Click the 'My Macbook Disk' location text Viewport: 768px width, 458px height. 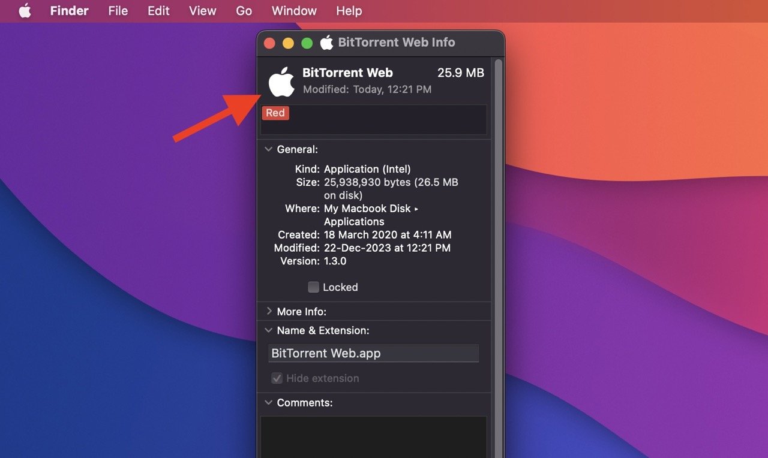[367, 209]
